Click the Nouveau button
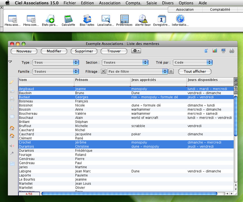 click(x=24, y=51)
